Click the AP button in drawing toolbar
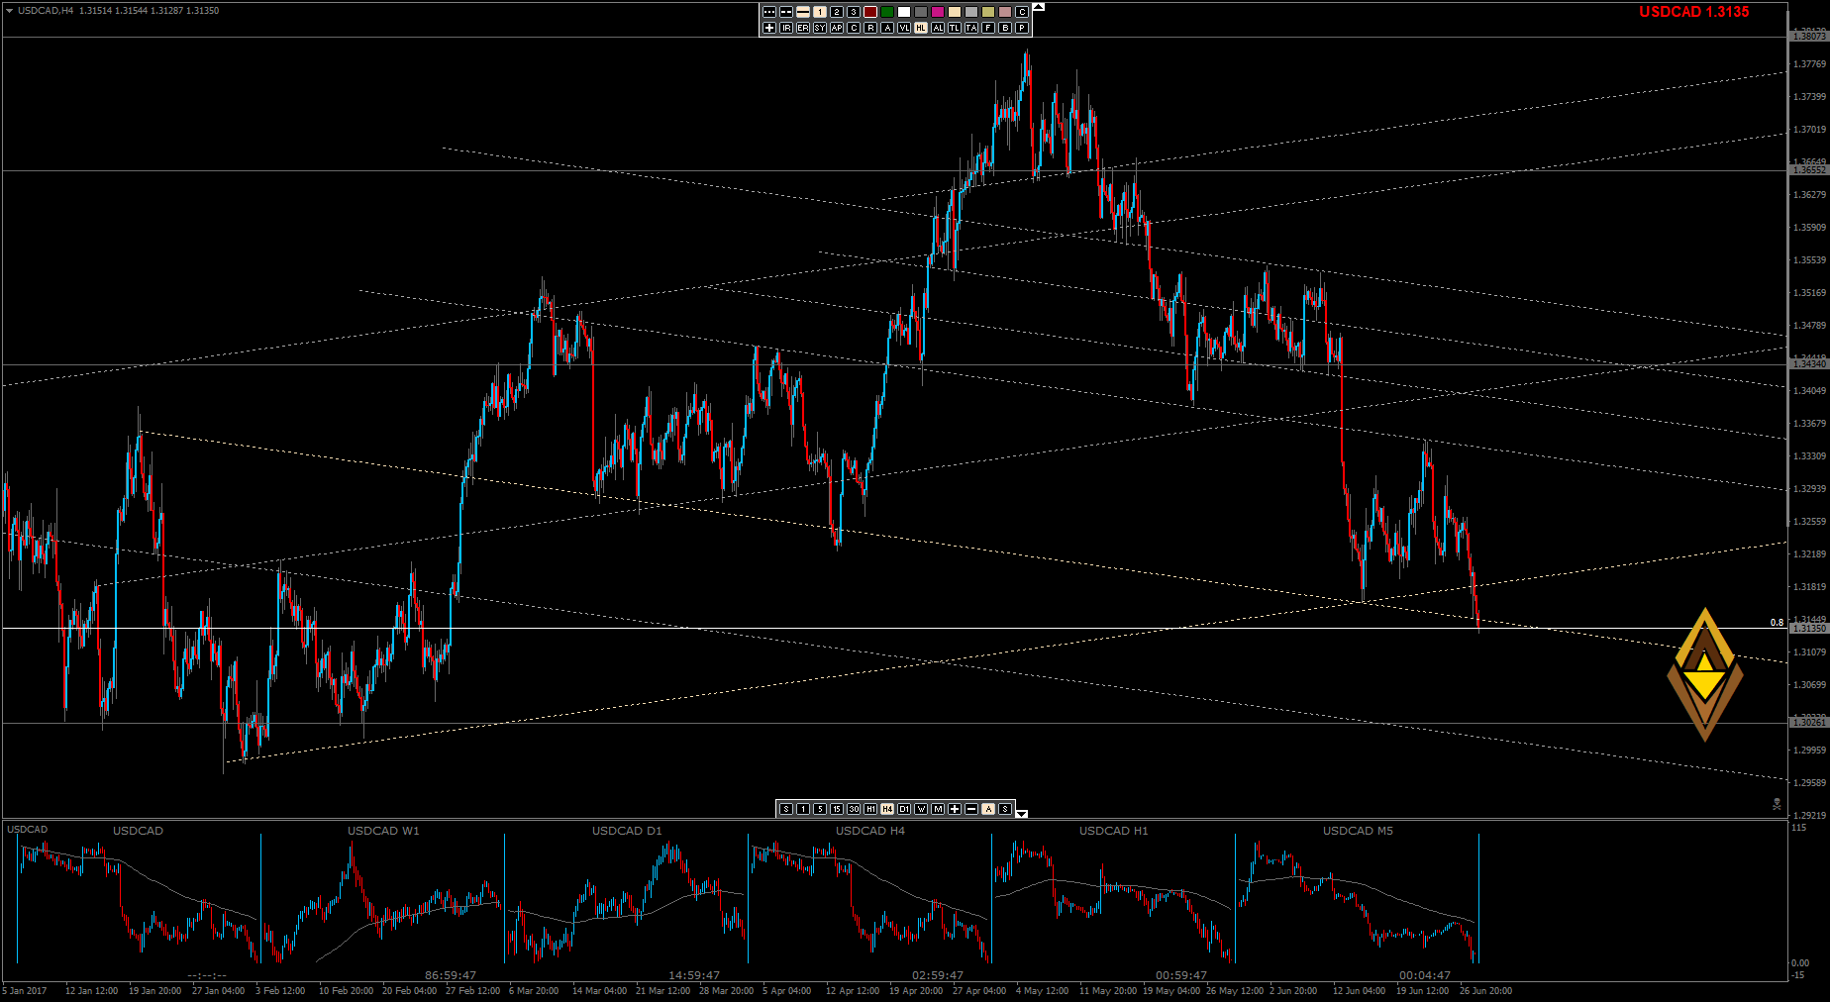The height and width of the screenshot is (1002, 1830). [x=837, y=28]
